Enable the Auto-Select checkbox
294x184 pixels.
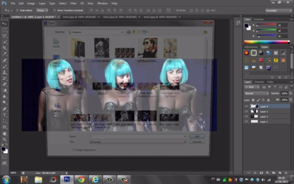17,10
